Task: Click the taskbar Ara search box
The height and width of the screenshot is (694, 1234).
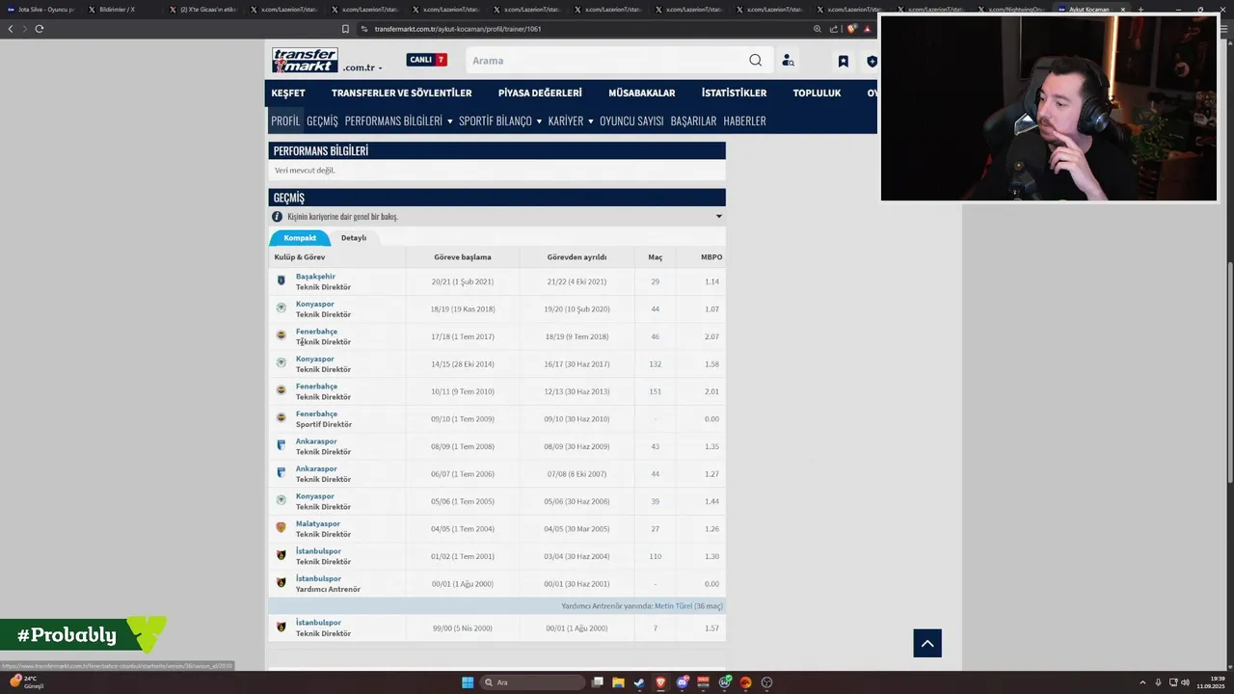Action: 533,682
